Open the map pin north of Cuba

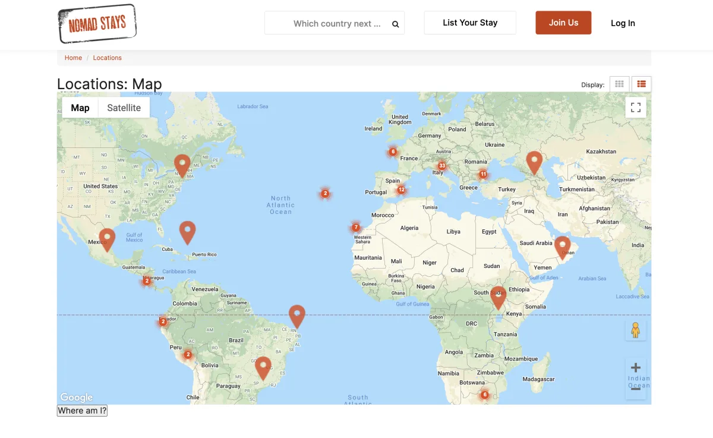tap(188, 233)
